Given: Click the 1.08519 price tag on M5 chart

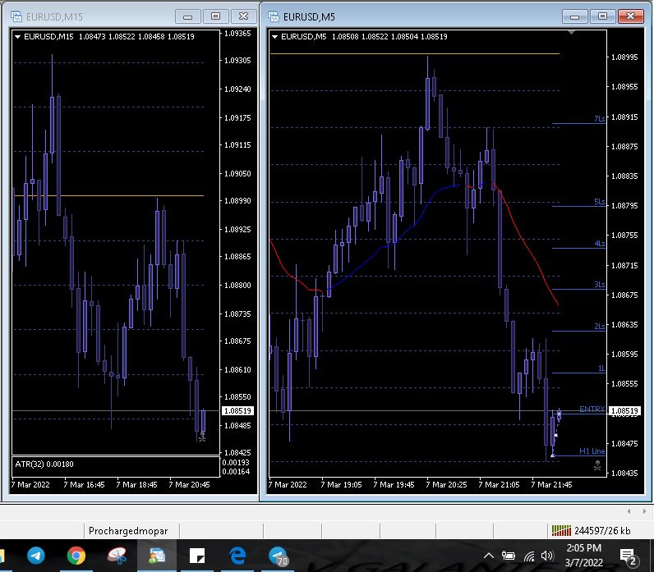Looking at the screenshot, I should click(x=624, y=411).
